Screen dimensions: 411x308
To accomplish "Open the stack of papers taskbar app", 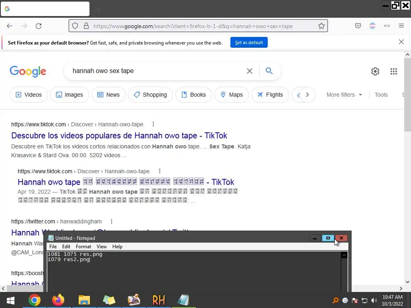I will [109, 300].
